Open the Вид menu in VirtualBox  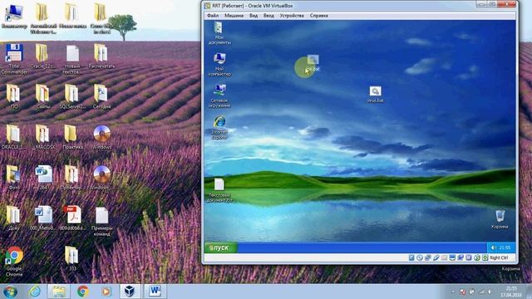[x=254, y=16]
